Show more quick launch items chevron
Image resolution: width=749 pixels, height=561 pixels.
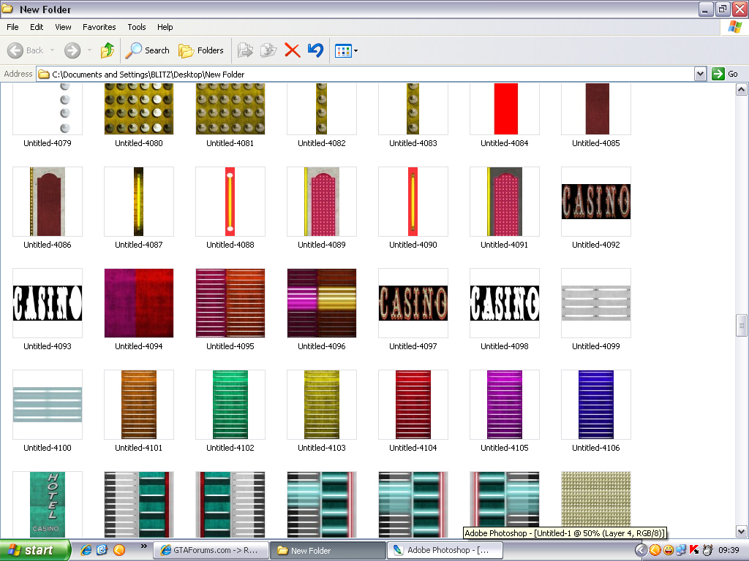(x=143, y=546)
